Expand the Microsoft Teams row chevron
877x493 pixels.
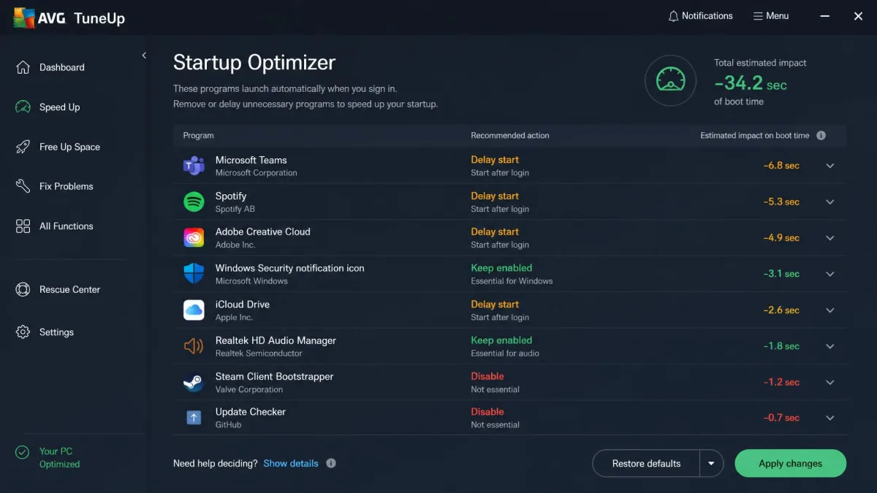tap(830, 166)
